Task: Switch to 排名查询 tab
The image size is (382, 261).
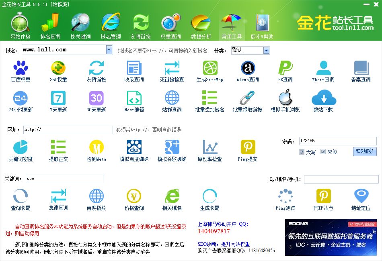Action: pos(50,26)
